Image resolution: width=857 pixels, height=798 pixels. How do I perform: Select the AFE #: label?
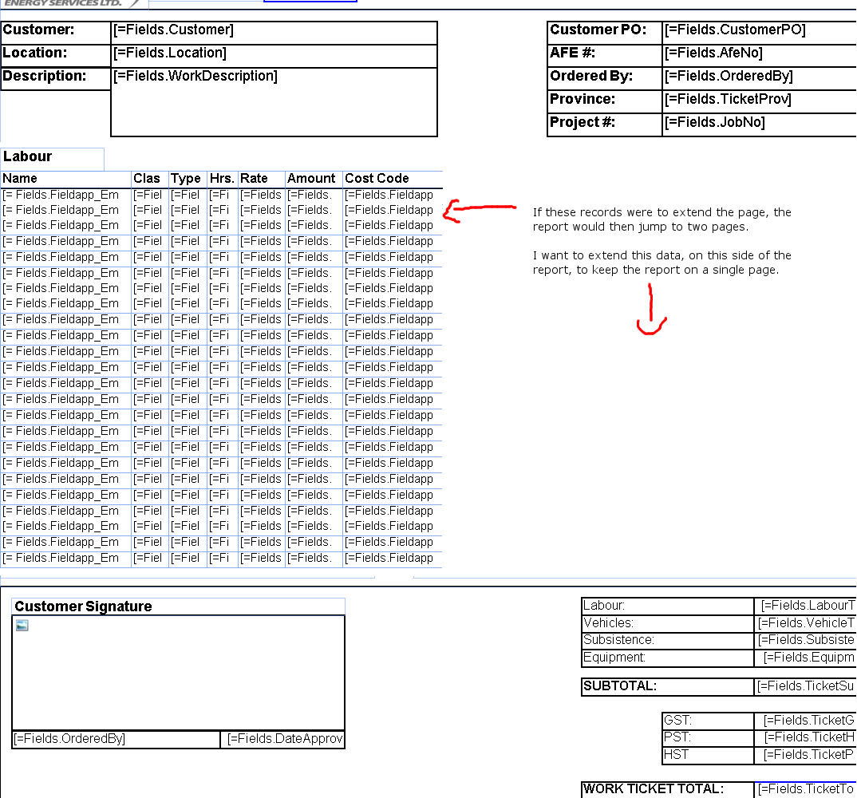click(x=605, y=55)
